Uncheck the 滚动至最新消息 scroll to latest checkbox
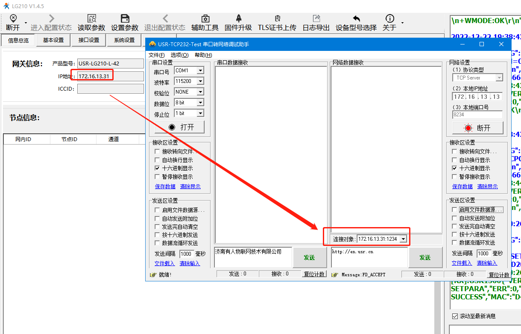The image size is (521, 334). coord(455,316)
